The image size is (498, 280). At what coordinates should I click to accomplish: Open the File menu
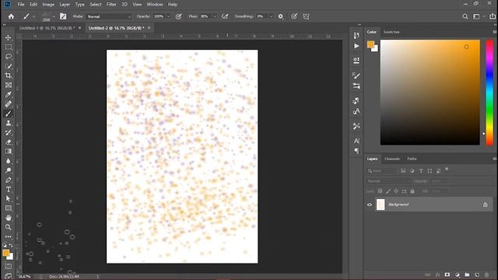21,5
